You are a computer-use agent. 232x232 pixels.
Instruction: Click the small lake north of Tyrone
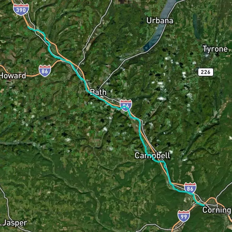(196, 26)
